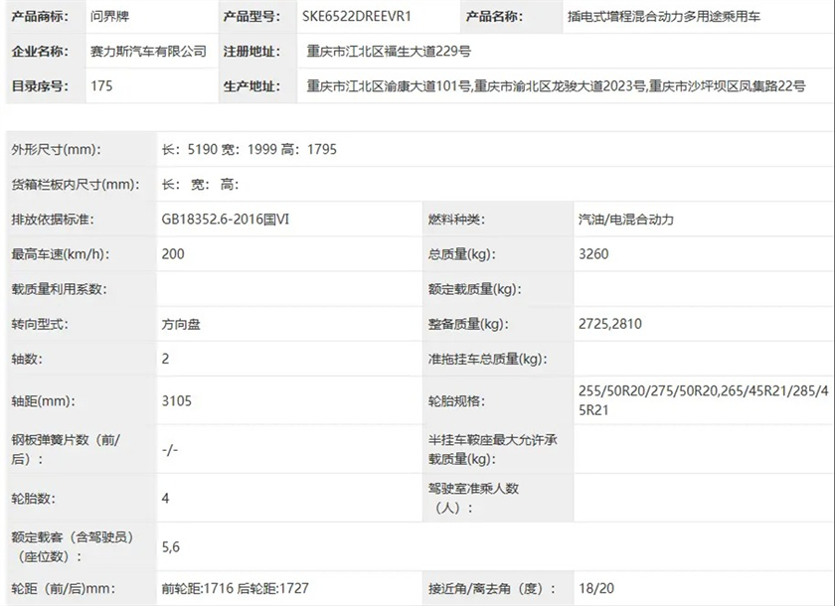Select fuel type 汽油/电混合动力
The width and height of the screenshot is (835, 606).
point(626,220)
